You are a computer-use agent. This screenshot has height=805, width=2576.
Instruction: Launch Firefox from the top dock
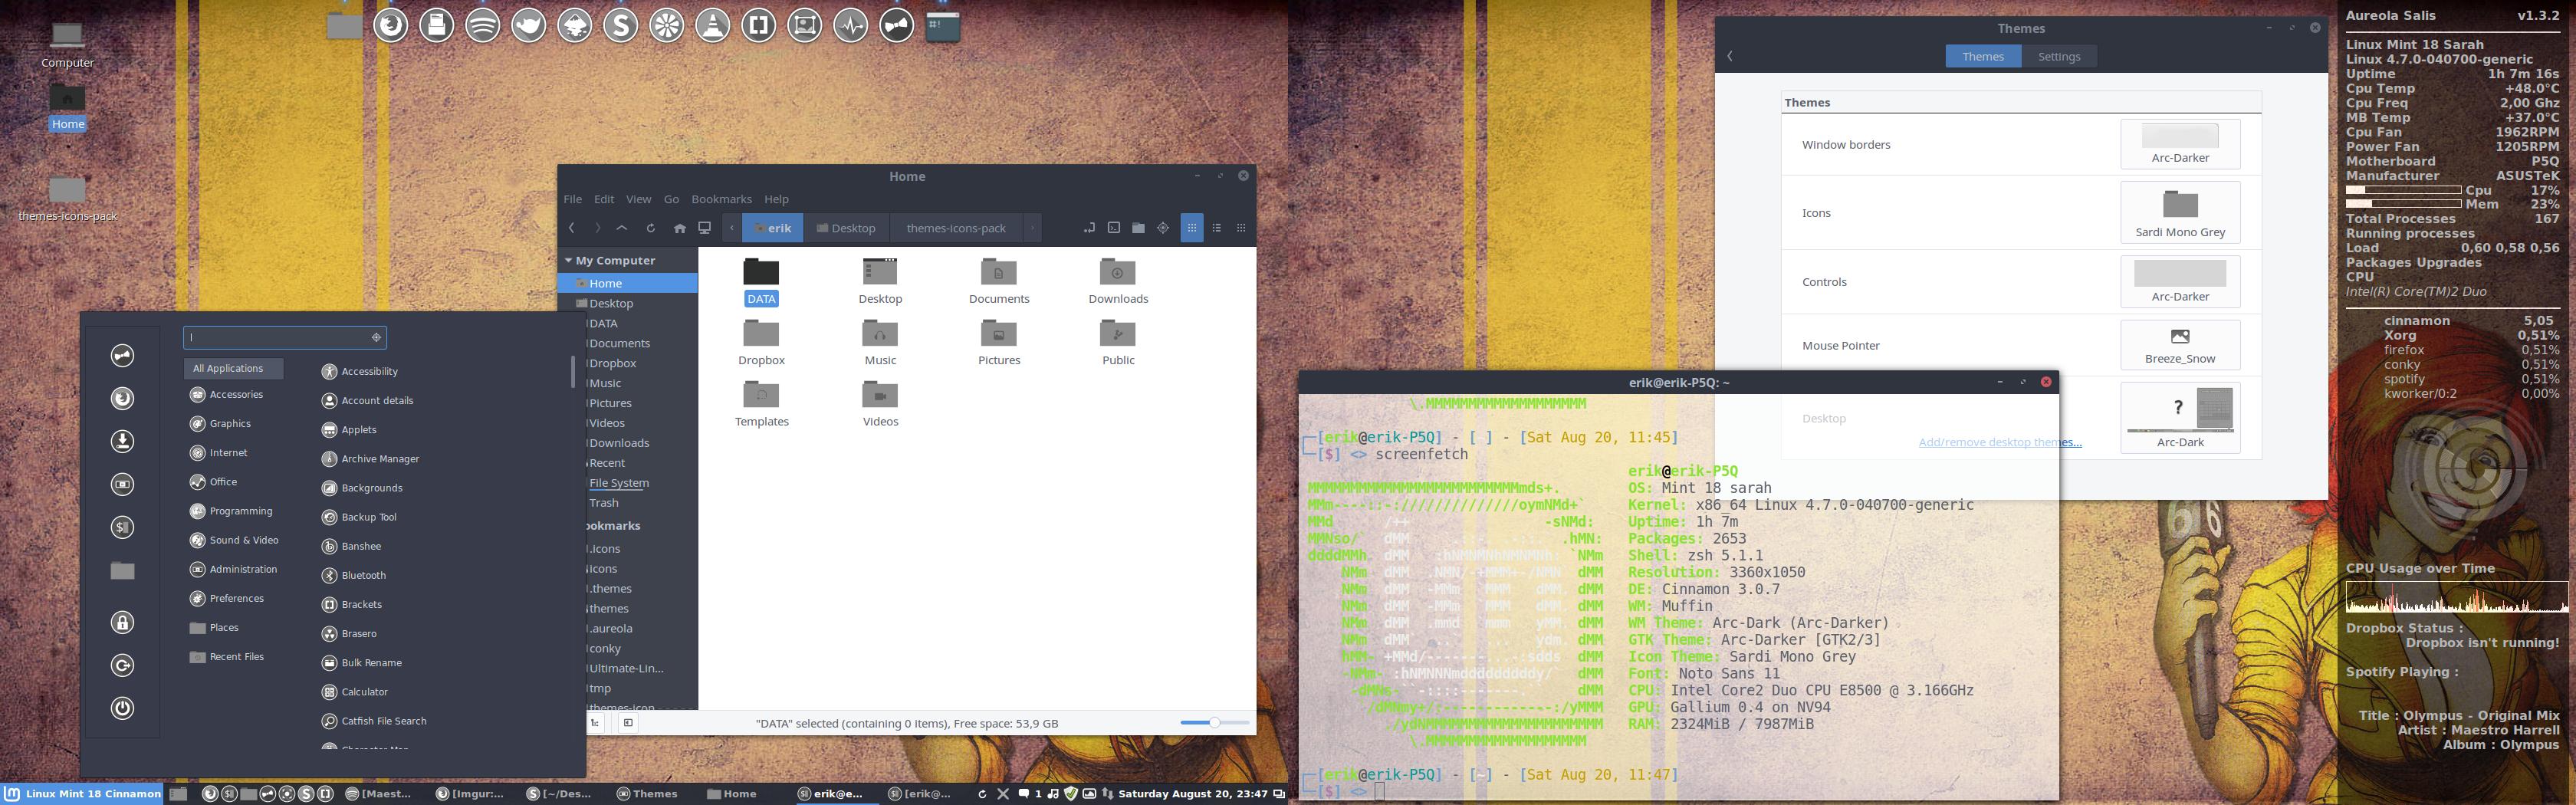tap(391, 25)
